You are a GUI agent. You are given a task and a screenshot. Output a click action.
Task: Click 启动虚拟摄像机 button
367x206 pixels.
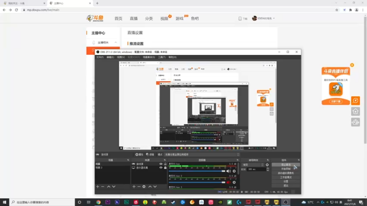[x=286, y=173]
